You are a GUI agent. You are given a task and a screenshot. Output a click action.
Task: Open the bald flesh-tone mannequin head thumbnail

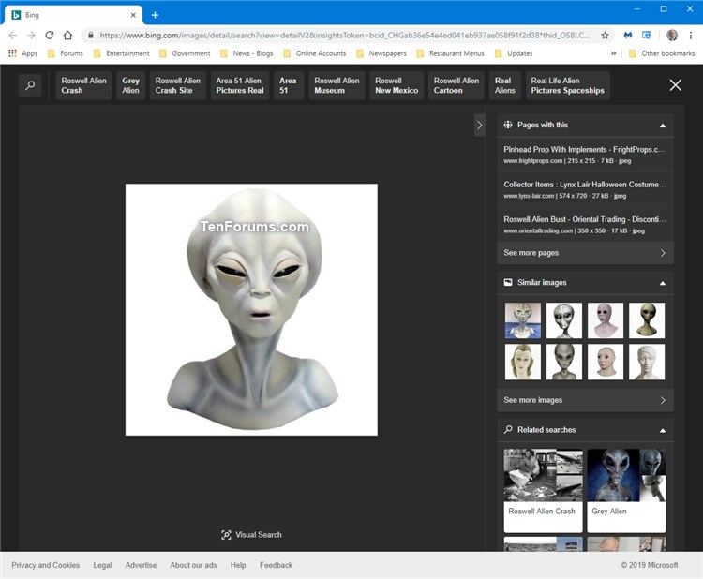click(x=606, y=362)
